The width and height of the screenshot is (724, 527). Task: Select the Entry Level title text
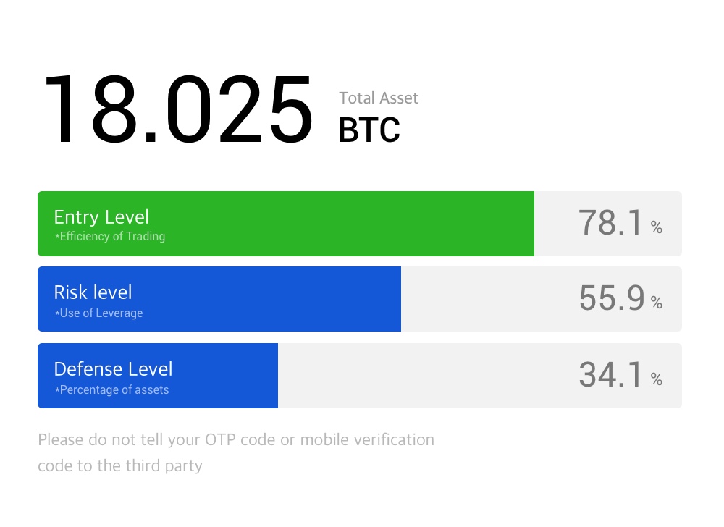101,217
